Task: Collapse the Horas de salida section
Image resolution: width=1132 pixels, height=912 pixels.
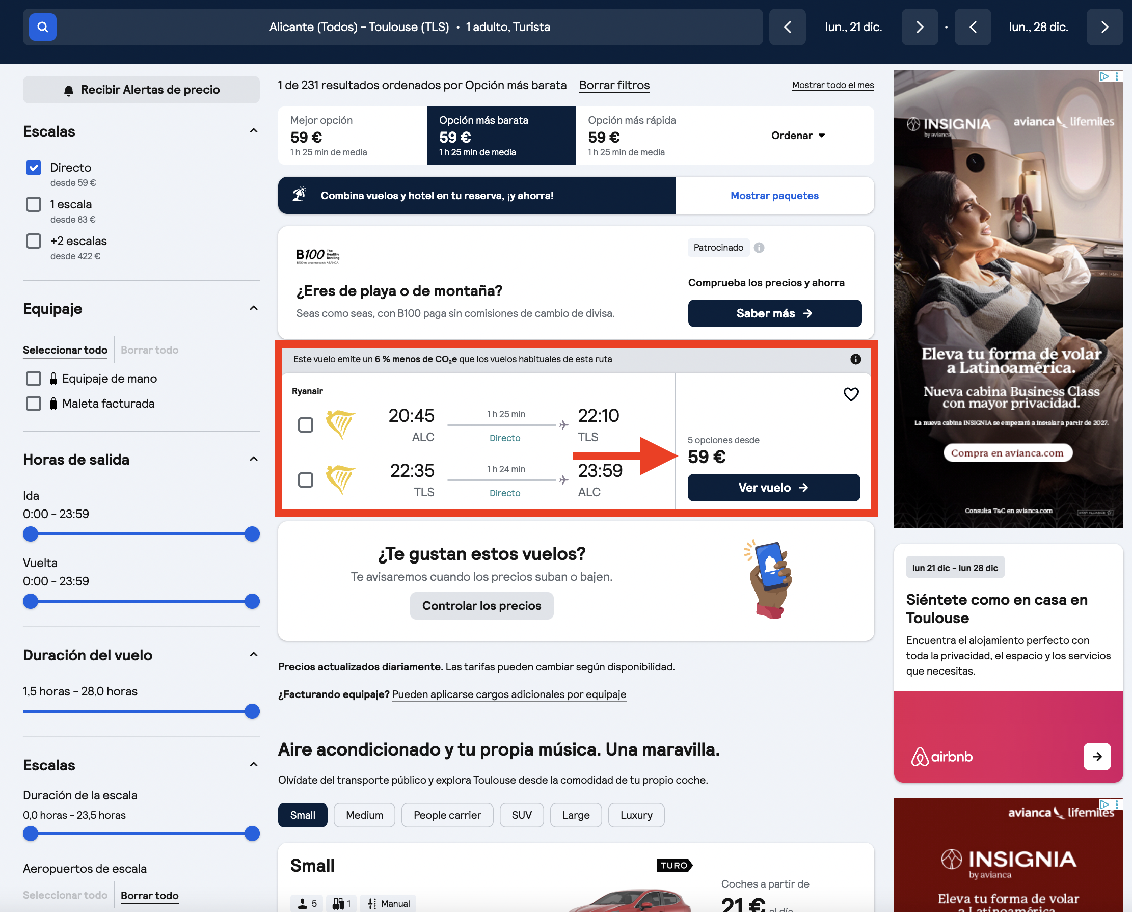Action: pyautogui.click(x=254, y=459)
